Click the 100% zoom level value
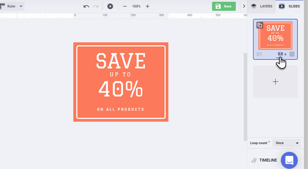The width and height of the screenshot is (308, 169). pos(136,6)
